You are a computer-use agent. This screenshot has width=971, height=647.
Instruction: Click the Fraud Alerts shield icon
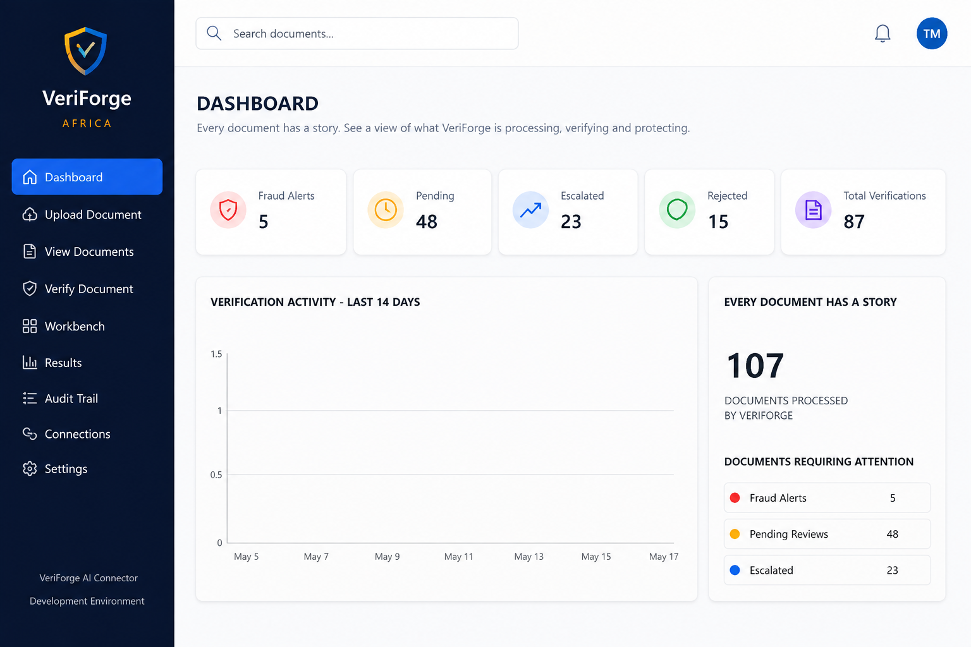(x=228, y=209)
